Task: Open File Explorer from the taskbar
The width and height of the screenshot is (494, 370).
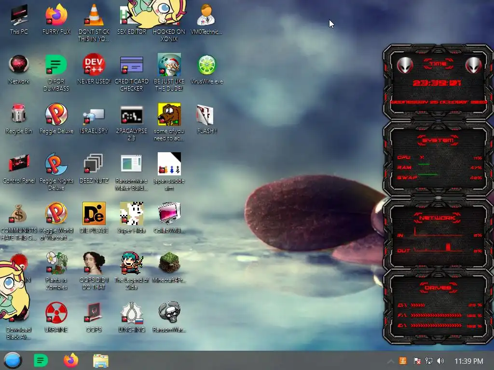Action: click(101, 361)
